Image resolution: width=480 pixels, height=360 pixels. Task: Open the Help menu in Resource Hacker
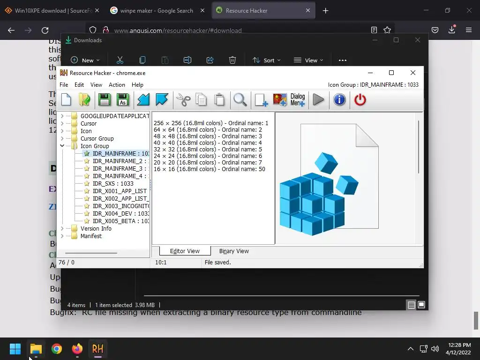tap(137, 85)
